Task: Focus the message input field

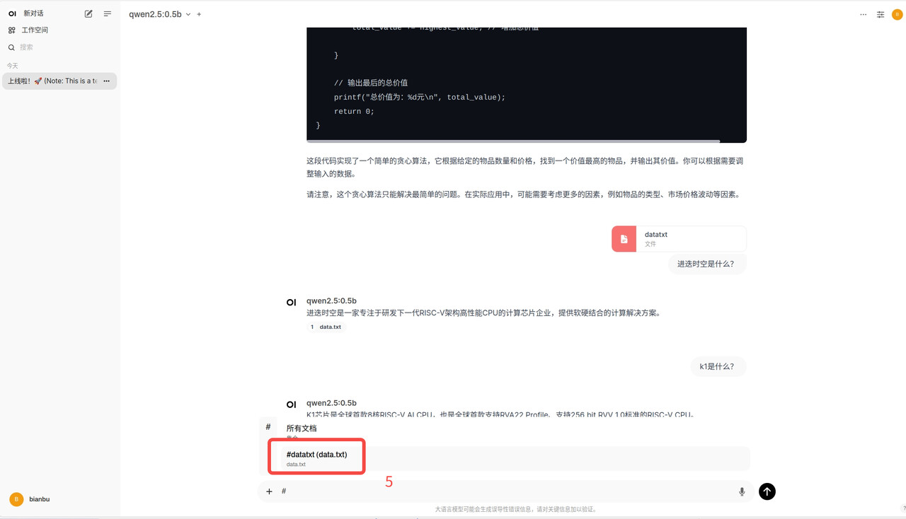Action: tap(506, 491)
